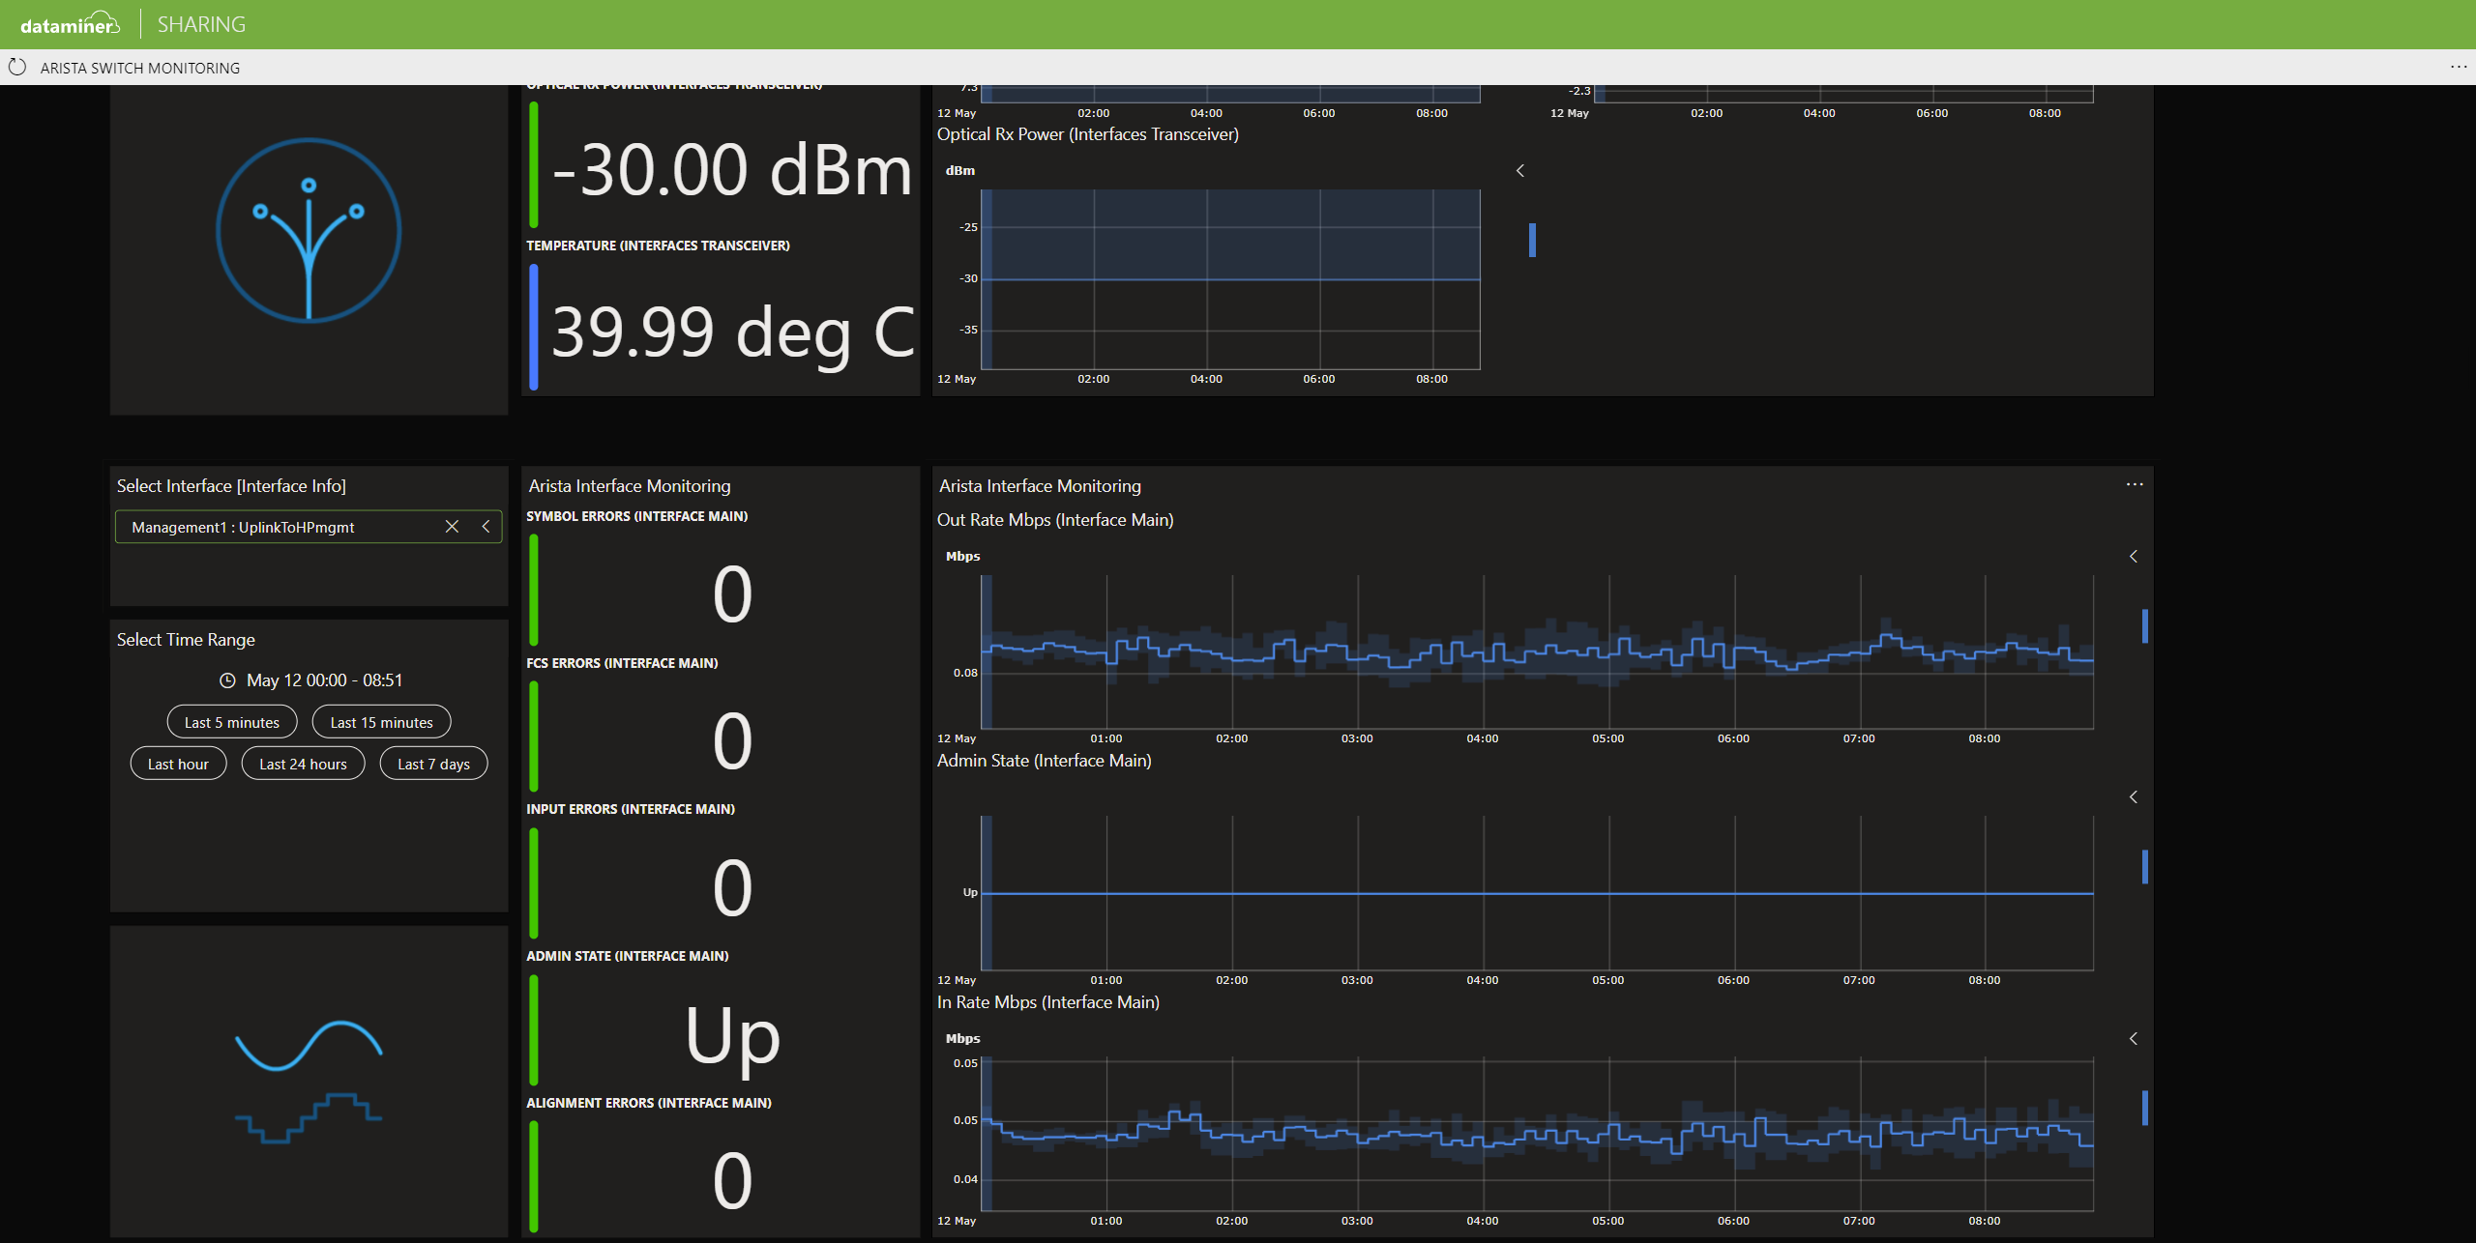The width and height of the screenshot is (2476, 1243).
Task: Select Last 15 minutes range
Action: tap(381, 722)
